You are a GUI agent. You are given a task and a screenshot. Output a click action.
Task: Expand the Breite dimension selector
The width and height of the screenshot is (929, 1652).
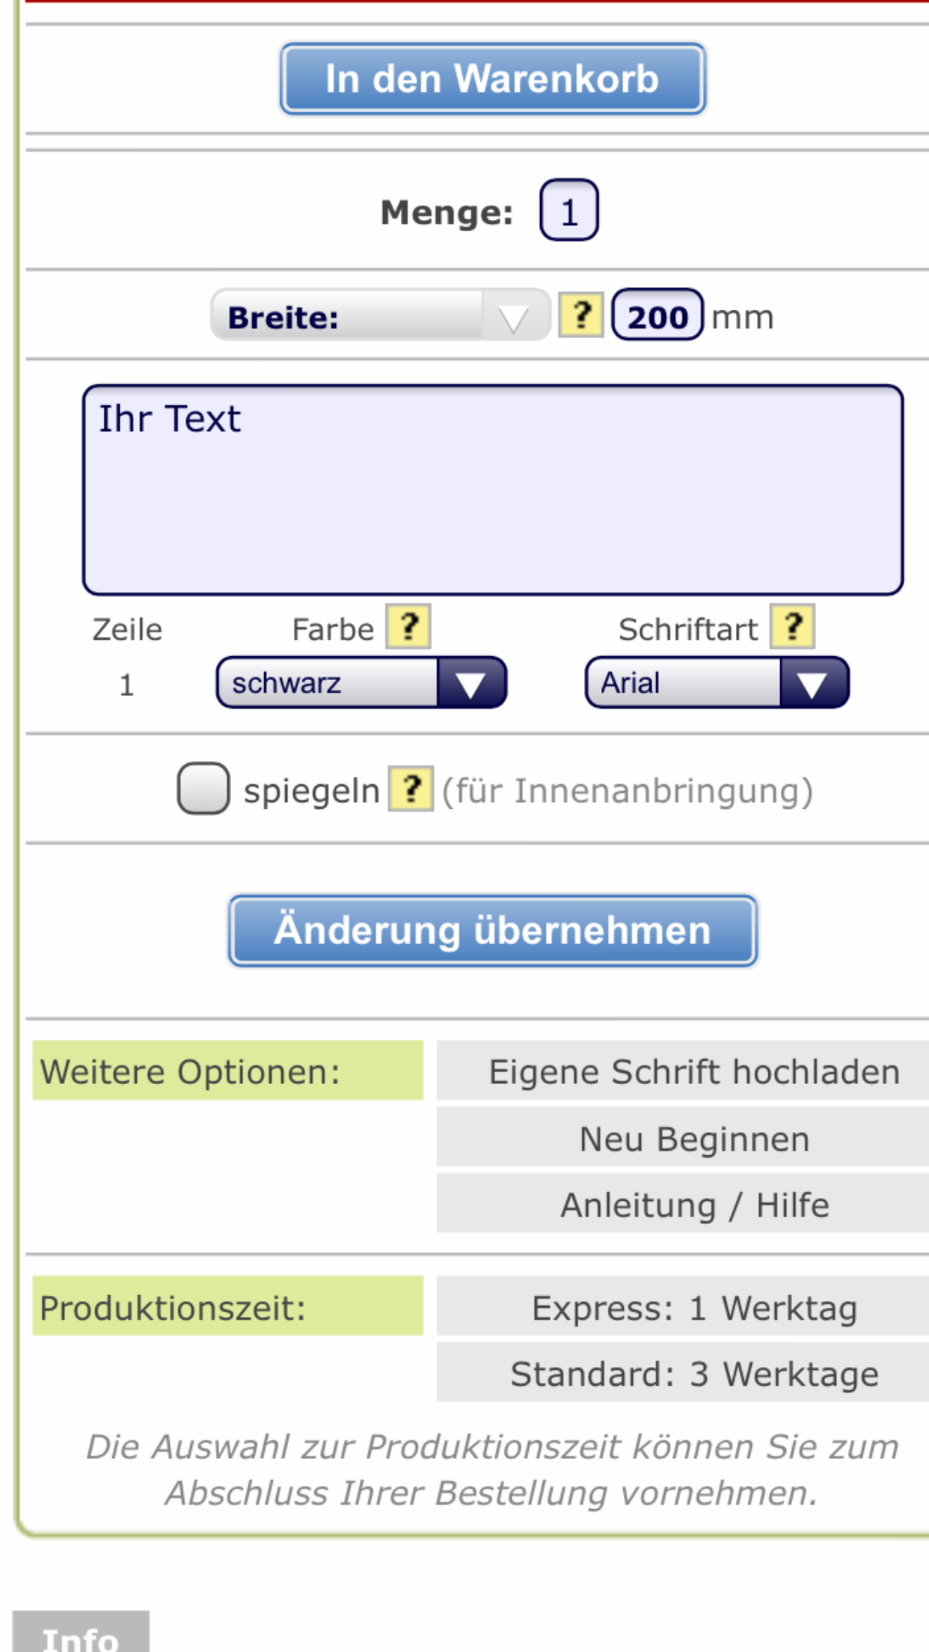point(381,316)
